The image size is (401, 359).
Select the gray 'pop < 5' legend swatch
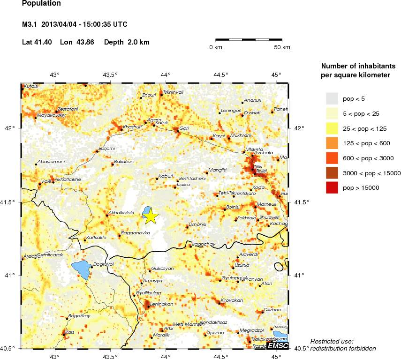point(332,98)
